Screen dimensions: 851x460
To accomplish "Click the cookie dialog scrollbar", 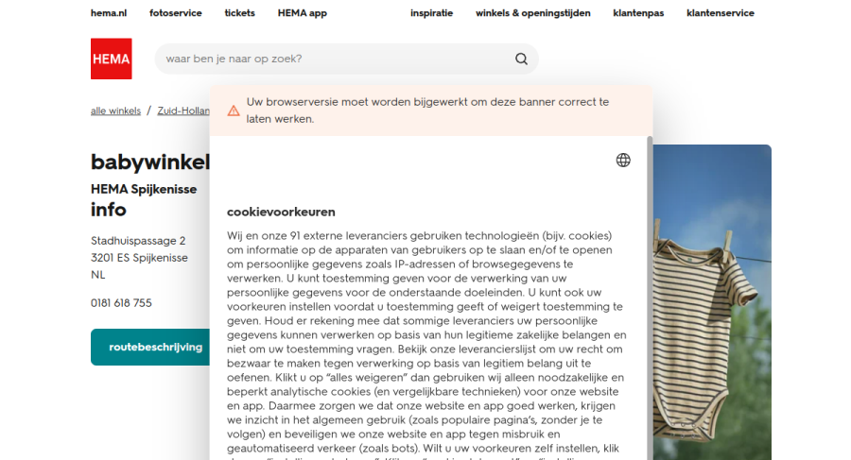I will tap(650, 298).
